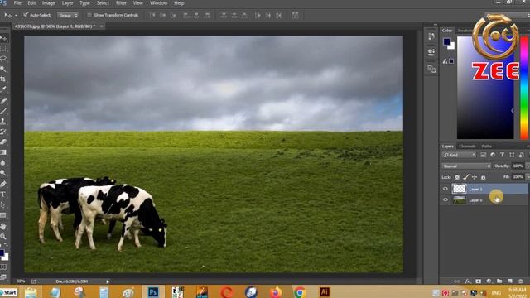
Task: Select the Zoom tool in toolbox
Action: pyautogui.click(x=3, y=236)
